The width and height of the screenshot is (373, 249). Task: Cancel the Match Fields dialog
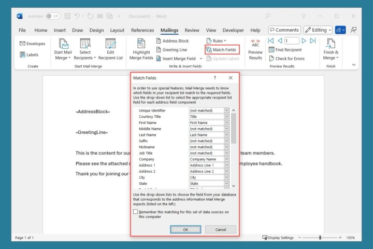pyautogui.click(x=221, y=229)
